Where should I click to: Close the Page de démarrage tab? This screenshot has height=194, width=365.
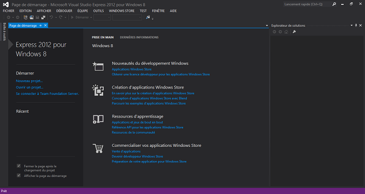click(x=45, y=25)
